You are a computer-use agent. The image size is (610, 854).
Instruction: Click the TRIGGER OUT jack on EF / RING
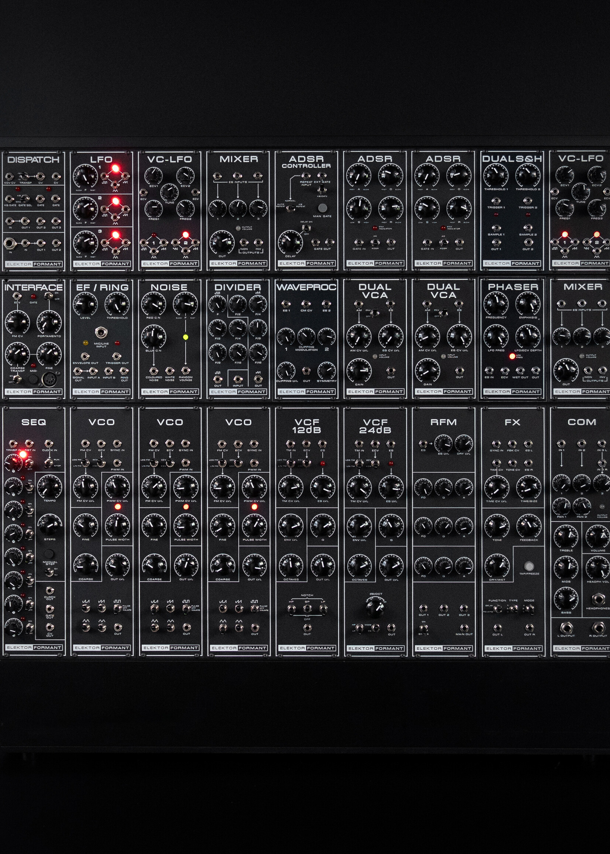[x=117, y=356]
